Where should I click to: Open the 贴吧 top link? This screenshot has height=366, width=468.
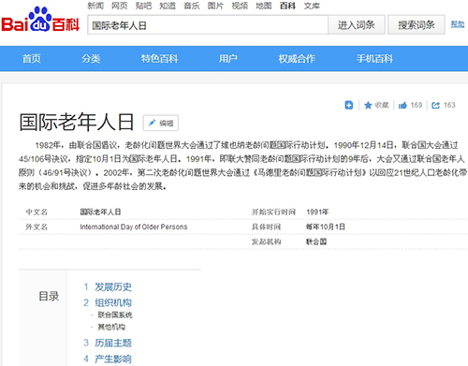[143, 6]
